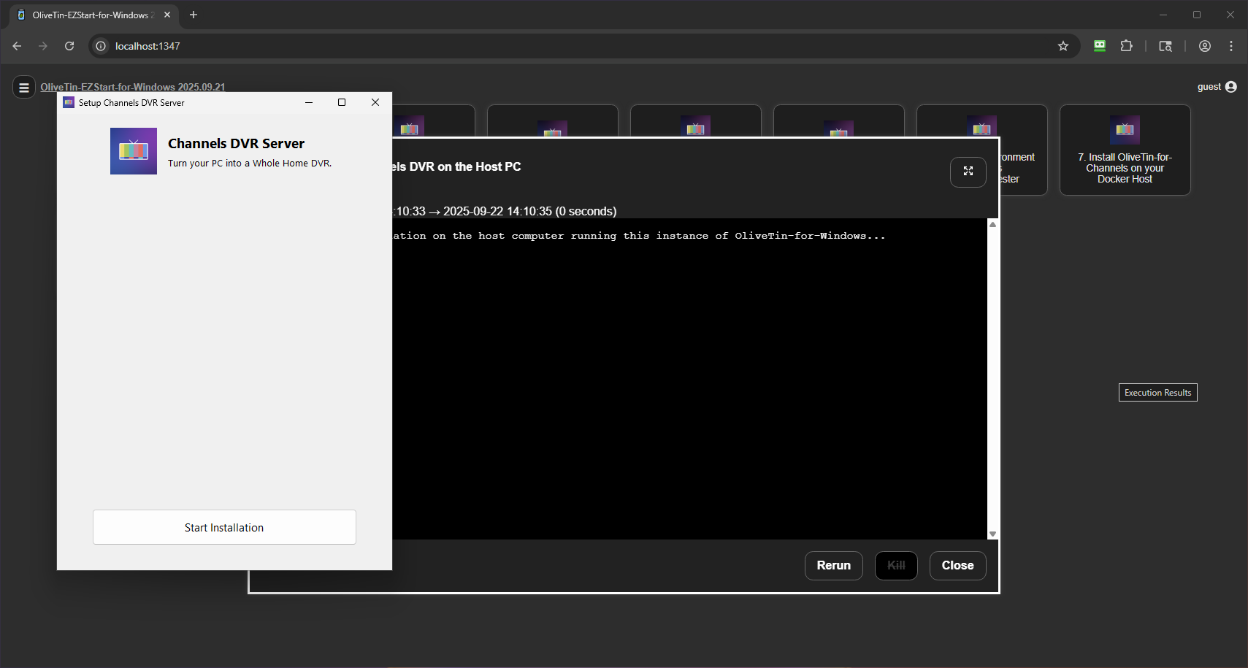Click the guest user account icon
1248x668 pixels.
(x=1231, y=87)
